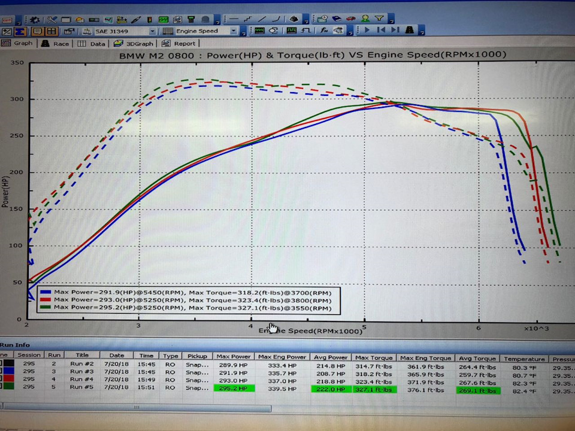Expand overflow arrow after playback toolbar

(x=422, y=31)
